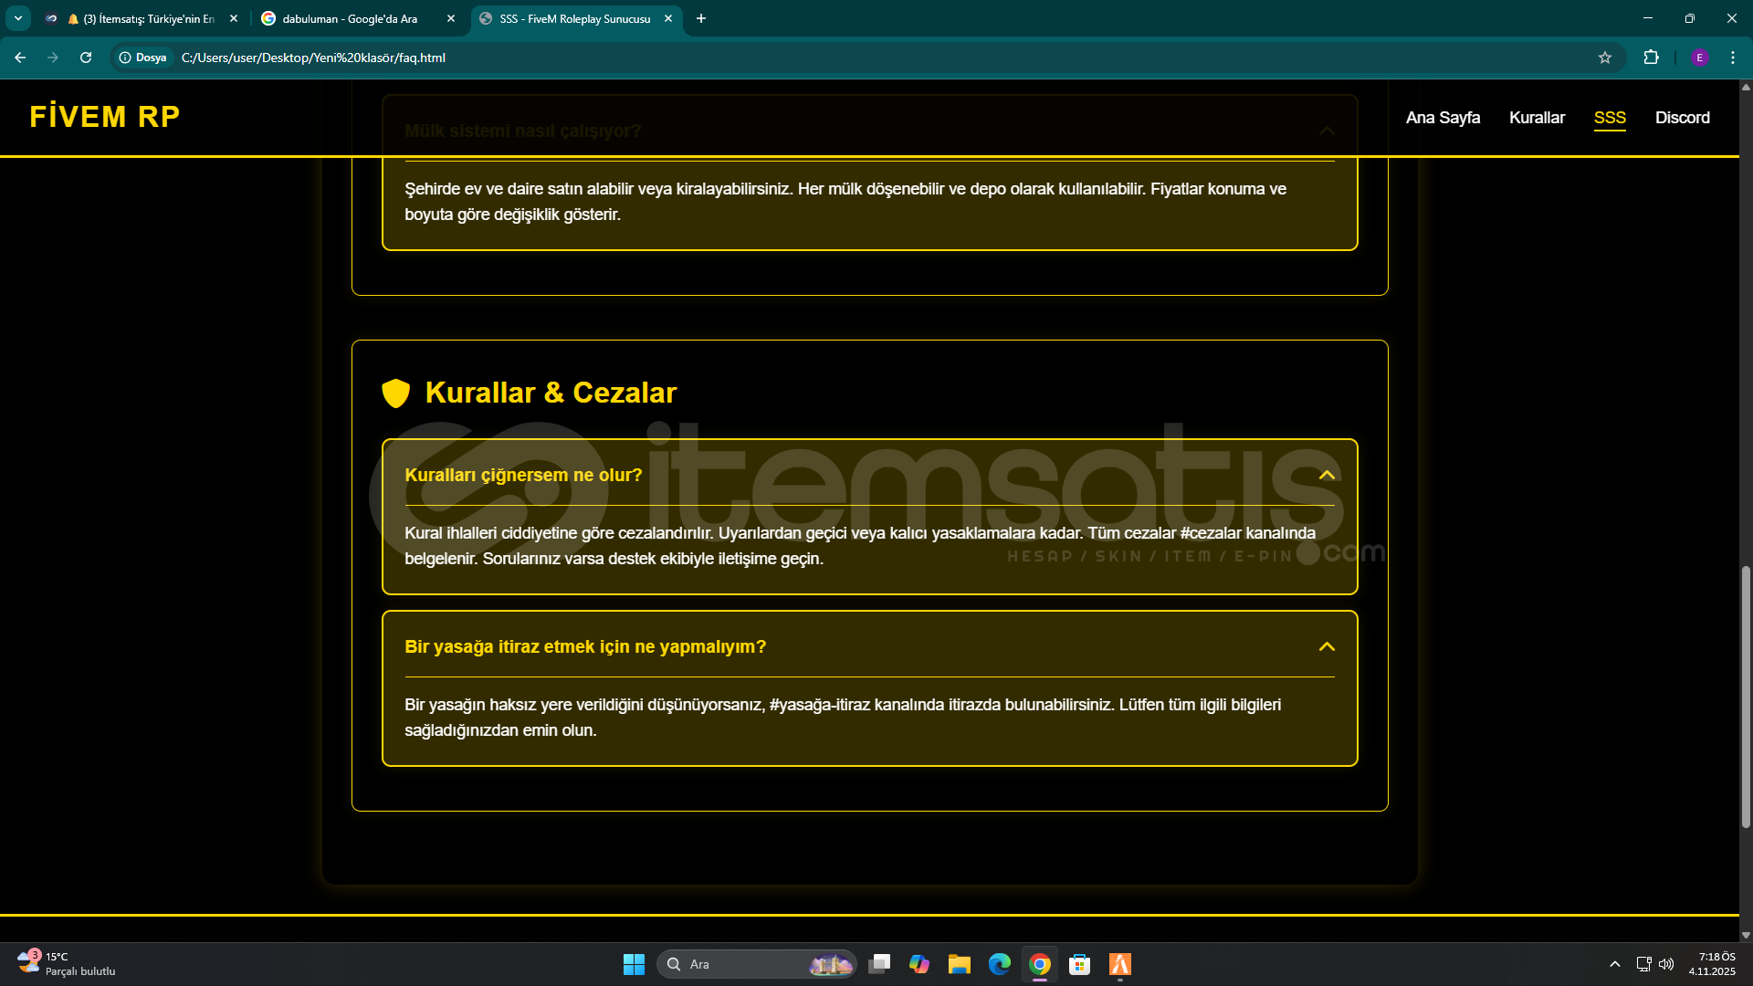Collapse 'Bir yasağa itiraz etmek' question
Screen dimensions: 1753x986
click(1326, 646)
